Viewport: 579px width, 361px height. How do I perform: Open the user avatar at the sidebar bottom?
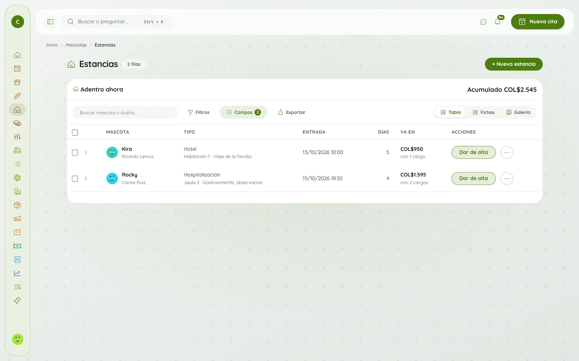click(17, 339)
